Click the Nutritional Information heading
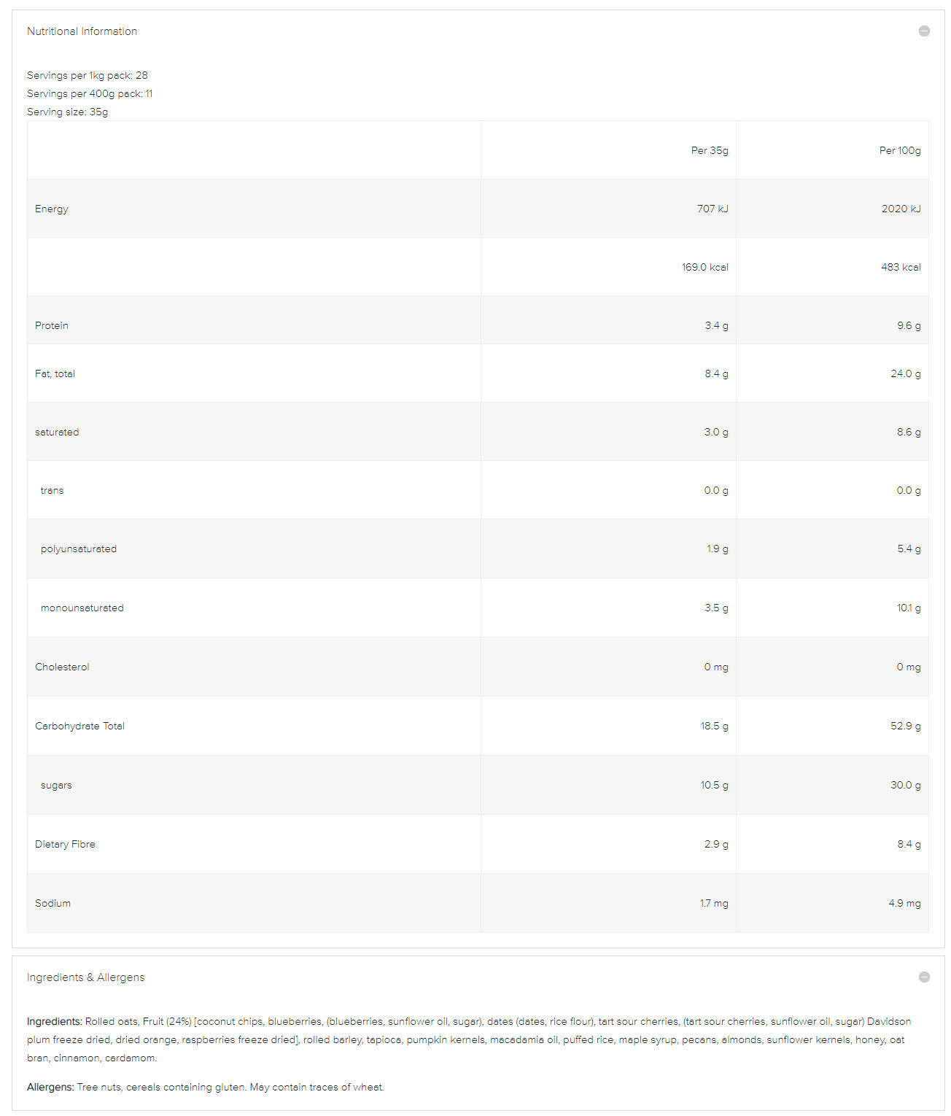This screenshot has height=1116, width=951. (82, 31)
